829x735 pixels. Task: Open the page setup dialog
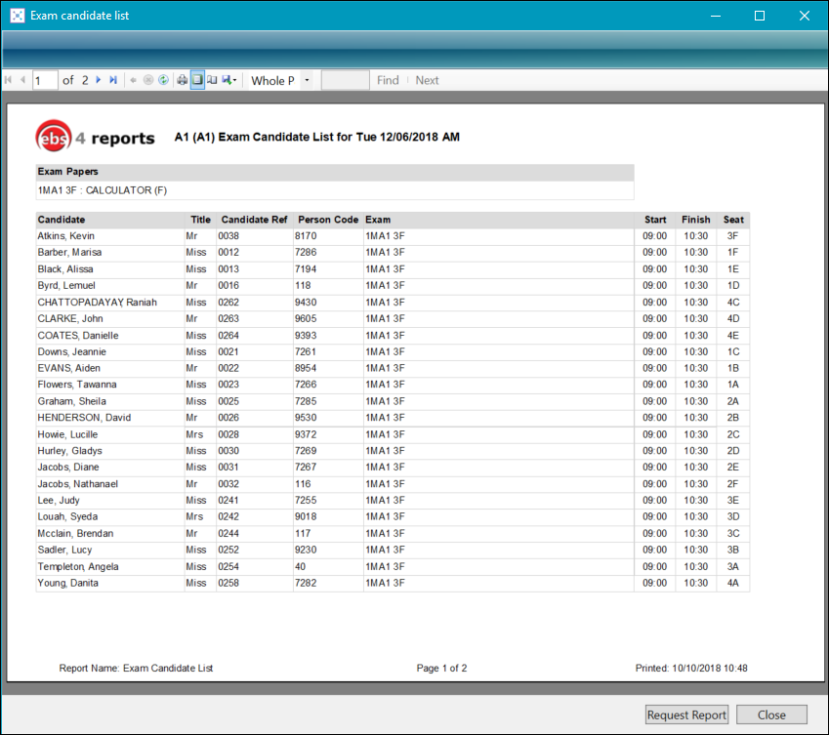tap(212, 80)
